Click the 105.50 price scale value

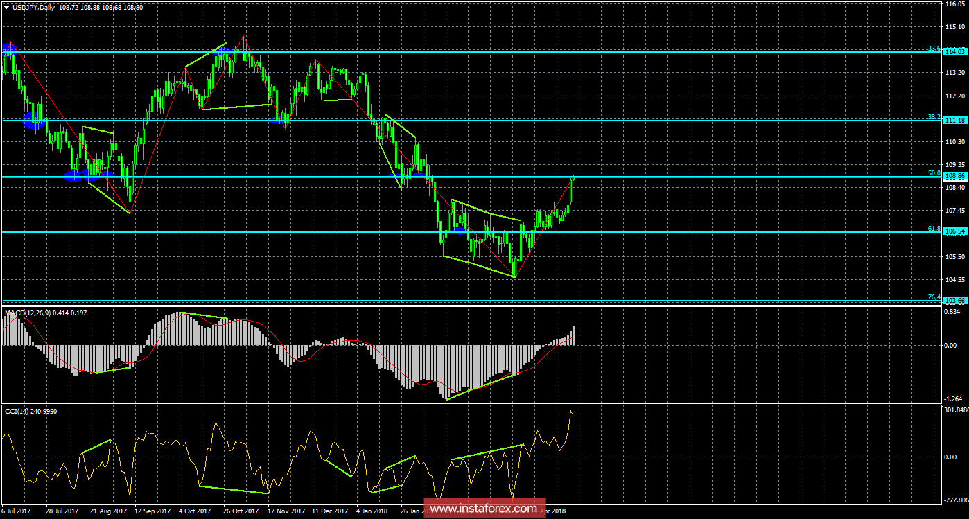click(x=957, y=256)
